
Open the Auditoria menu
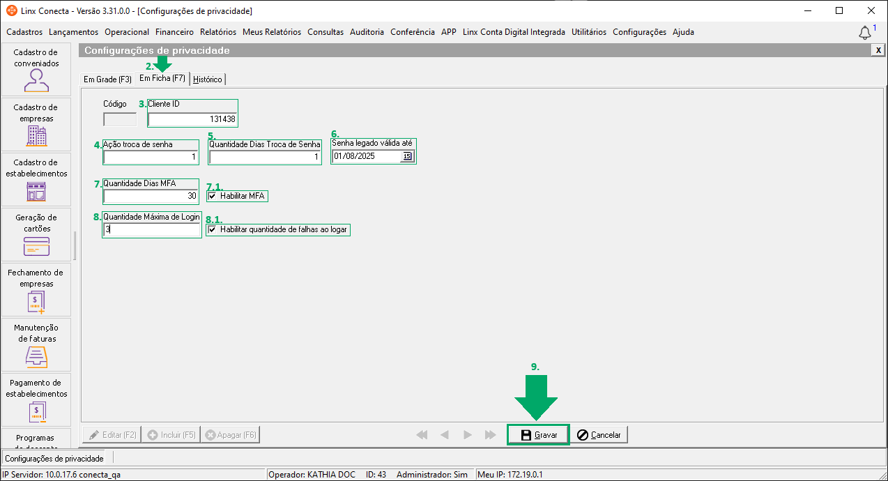click(367, 32)
